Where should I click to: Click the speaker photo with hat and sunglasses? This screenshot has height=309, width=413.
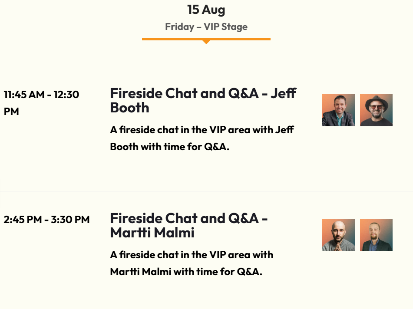[x=376, y=110]
